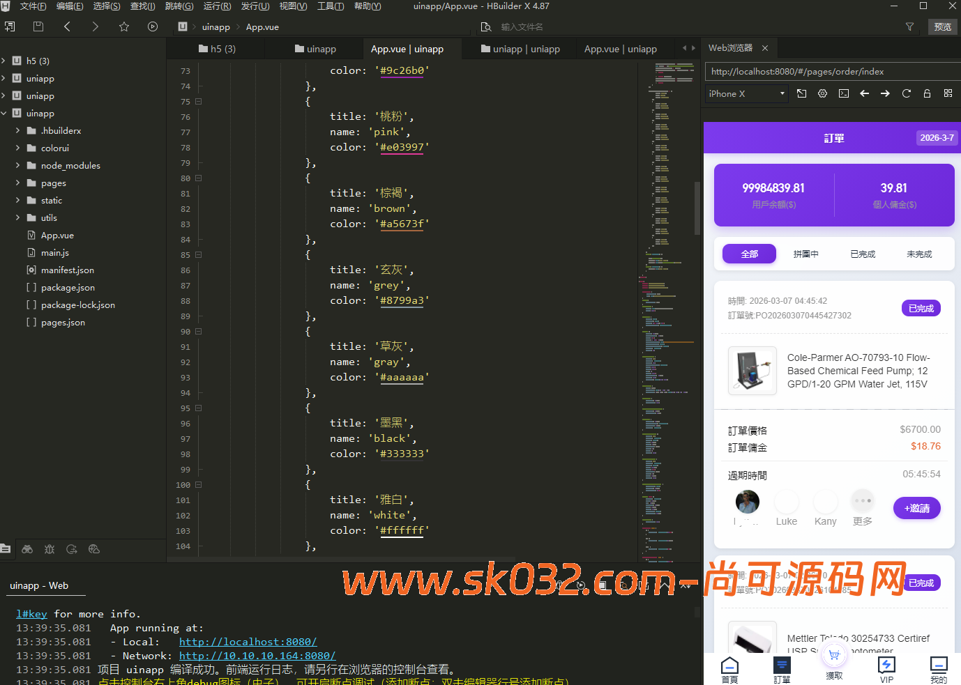Show the QR code for preview
The image size is (961, 685).
[x=948, y=93]
